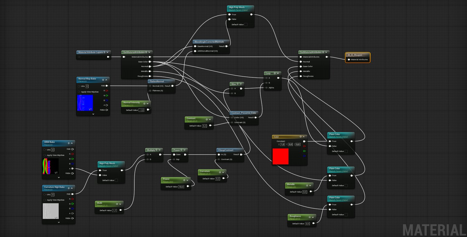The image size is (467, 237).
Task: Click the red color swatch on 1,0,0 constant
Action: [x=280, y=156]
